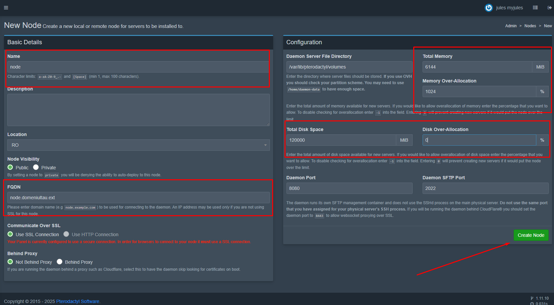Viewport: 554px width, 305px height.
Task: Open the Pterodactyl Software footer link
Action: 78,301
